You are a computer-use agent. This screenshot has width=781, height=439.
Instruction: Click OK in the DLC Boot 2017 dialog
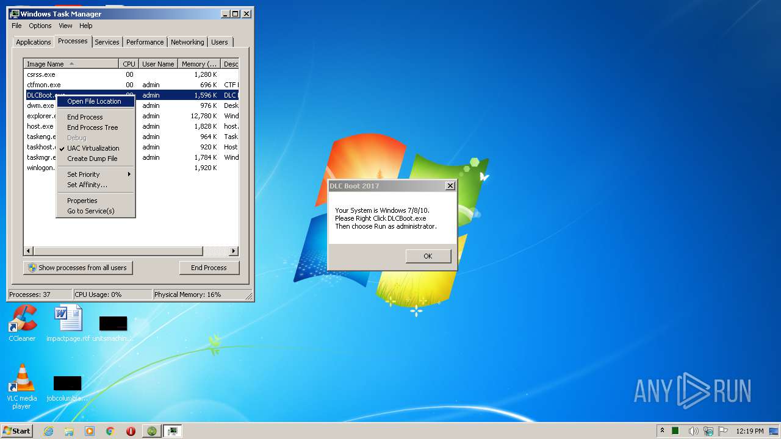point(428,256)
